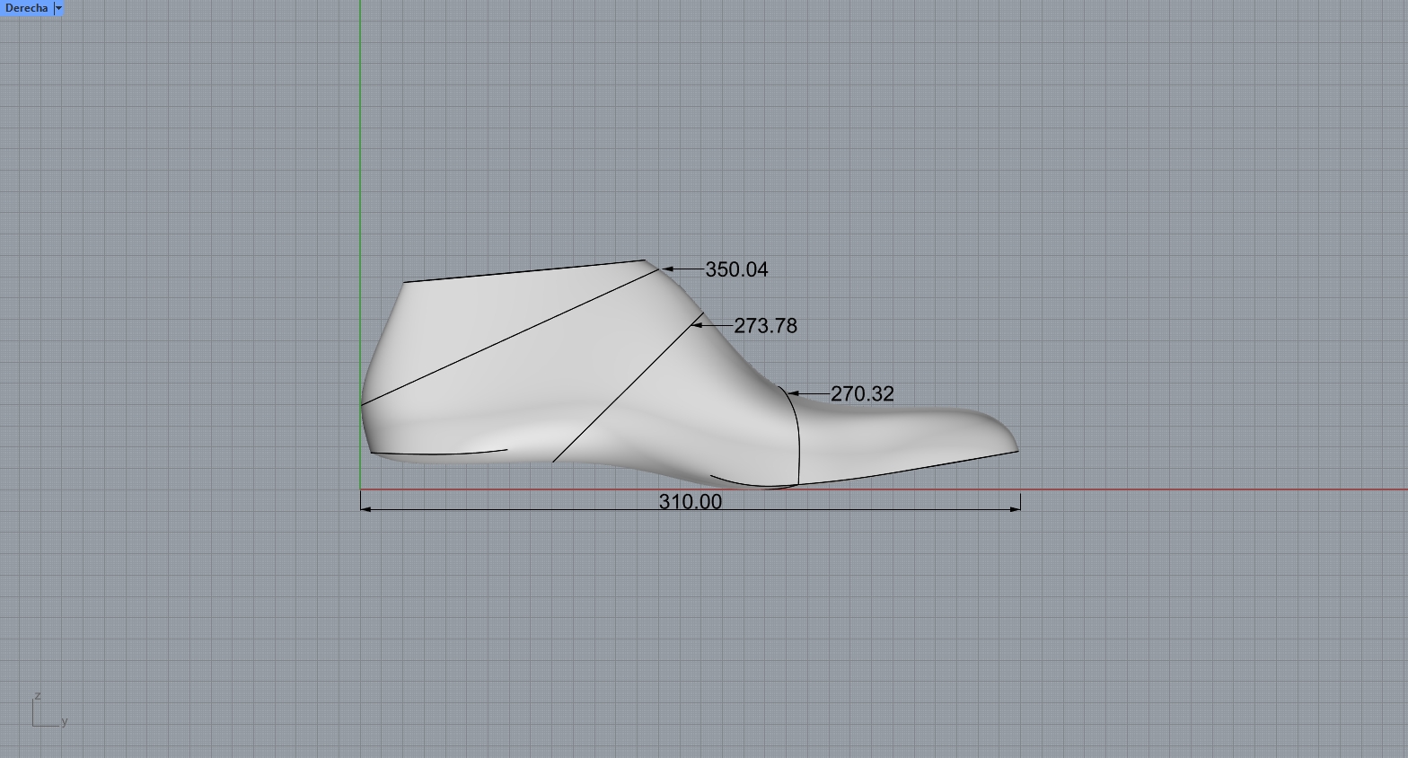Click right arrowhead of the 310.00 dimension

coord(1016,508)
